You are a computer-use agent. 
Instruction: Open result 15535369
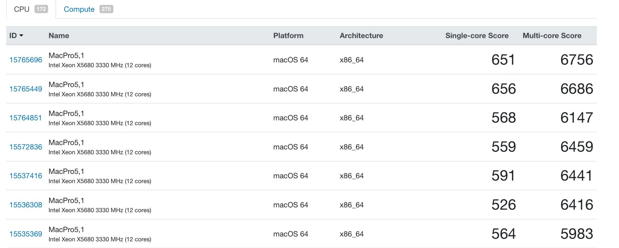(26, 234)
